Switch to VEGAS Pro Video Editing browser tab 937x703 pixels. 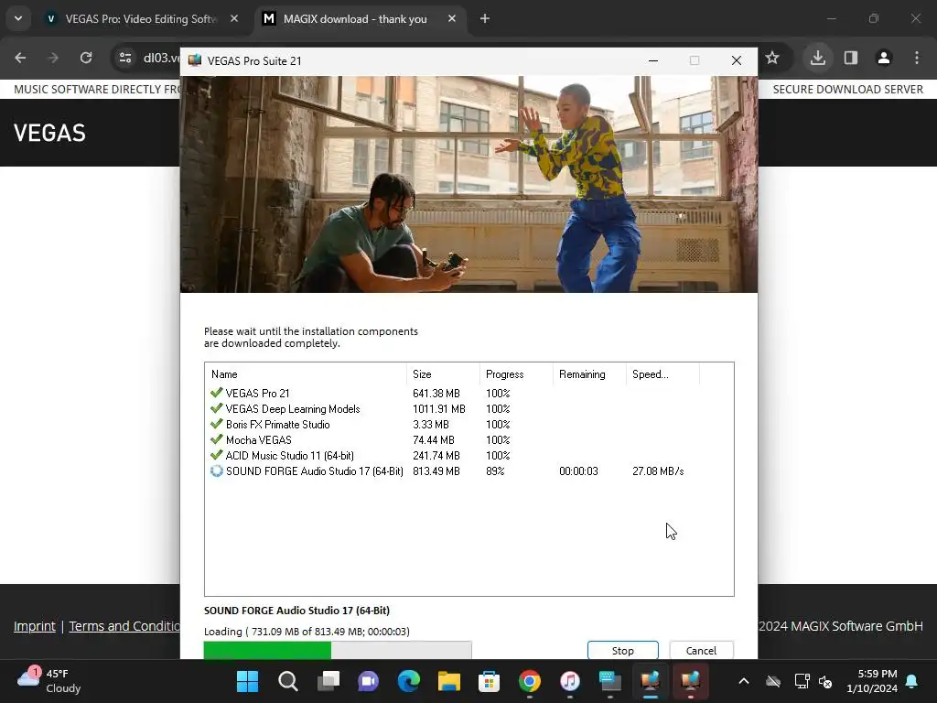click(x=141, y=19)
